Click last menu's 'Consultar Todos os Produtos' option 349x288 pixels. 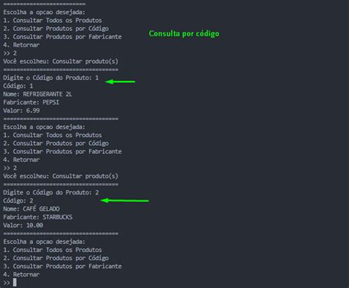click(x=52, y=250)
